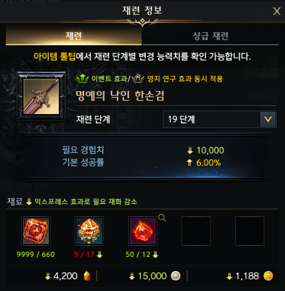Click the ornate orange leapstone material icon

[89, 231]
